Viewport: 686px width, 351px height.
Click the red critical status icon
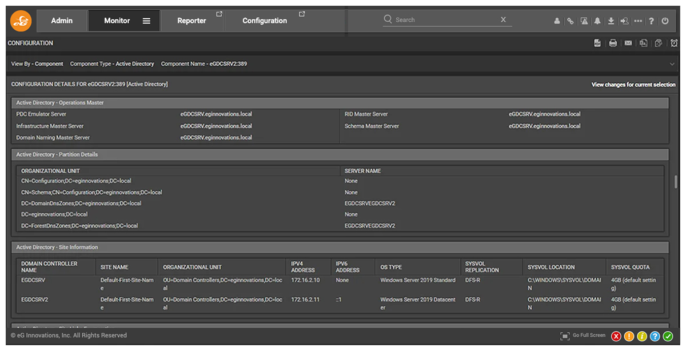pos(616,337)
